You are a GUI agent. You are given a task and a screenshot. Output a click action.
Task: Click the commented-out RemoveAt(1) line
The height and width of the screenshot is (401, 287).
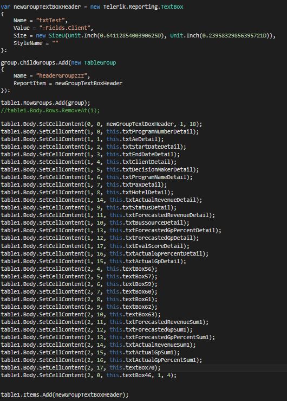50,111
